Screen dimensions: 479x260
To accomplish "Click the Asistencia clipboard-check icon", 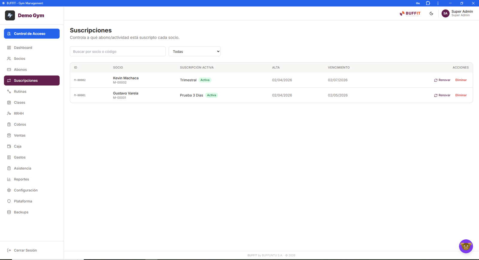I will (9, 168).
